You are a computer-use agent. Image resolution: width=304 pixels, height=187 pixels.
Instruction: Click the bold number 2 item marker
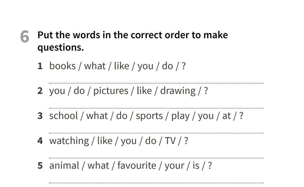tap(40, 91)
